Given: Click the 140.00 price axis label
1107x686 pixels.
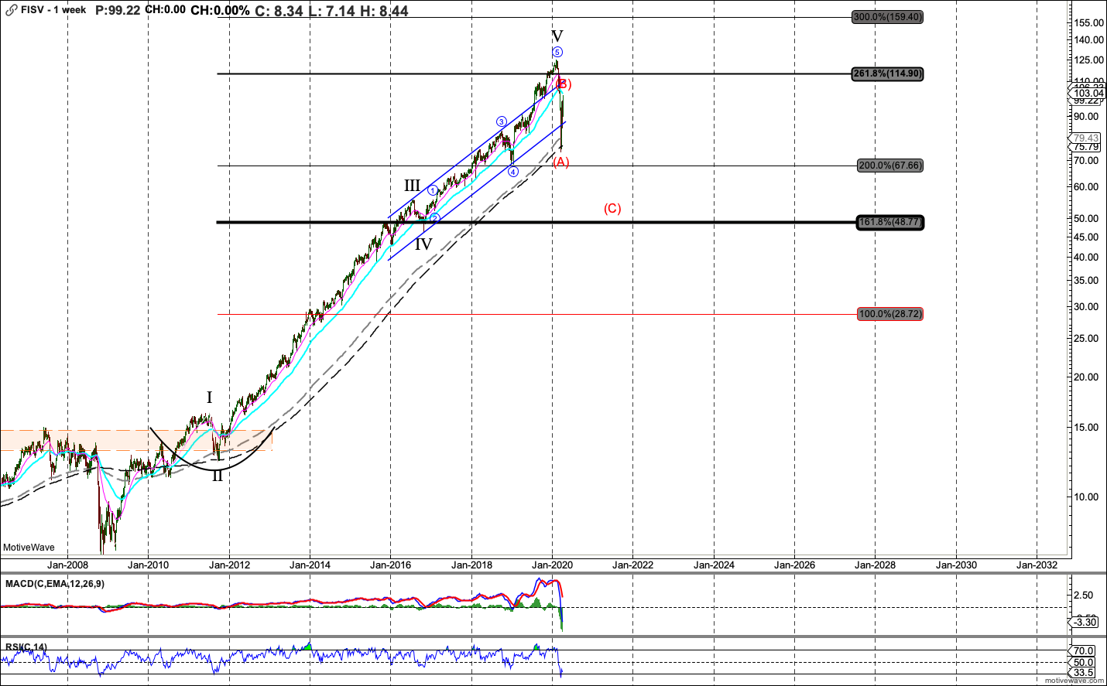Looking at the screenshot, I should pos(1089,40).
